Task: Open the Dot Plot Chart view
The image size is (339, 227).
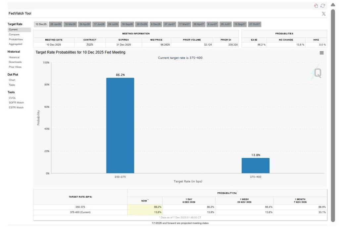Action: click(12, 80)
